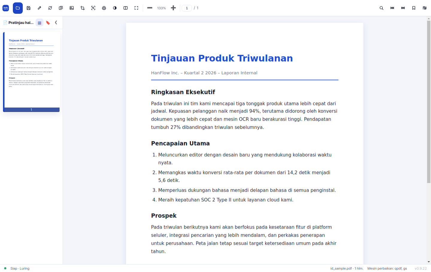Click the green status indicator dot

5,268
